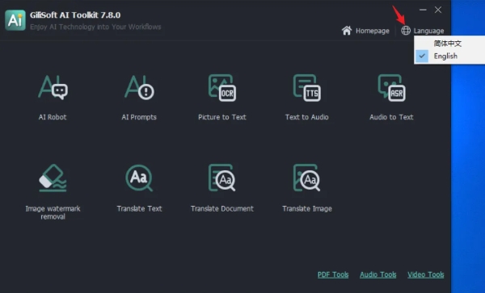485x293 pixels.
Task: Click 'Enjoy AI Technology into Your Workflows' tagline
Action: 95,27
